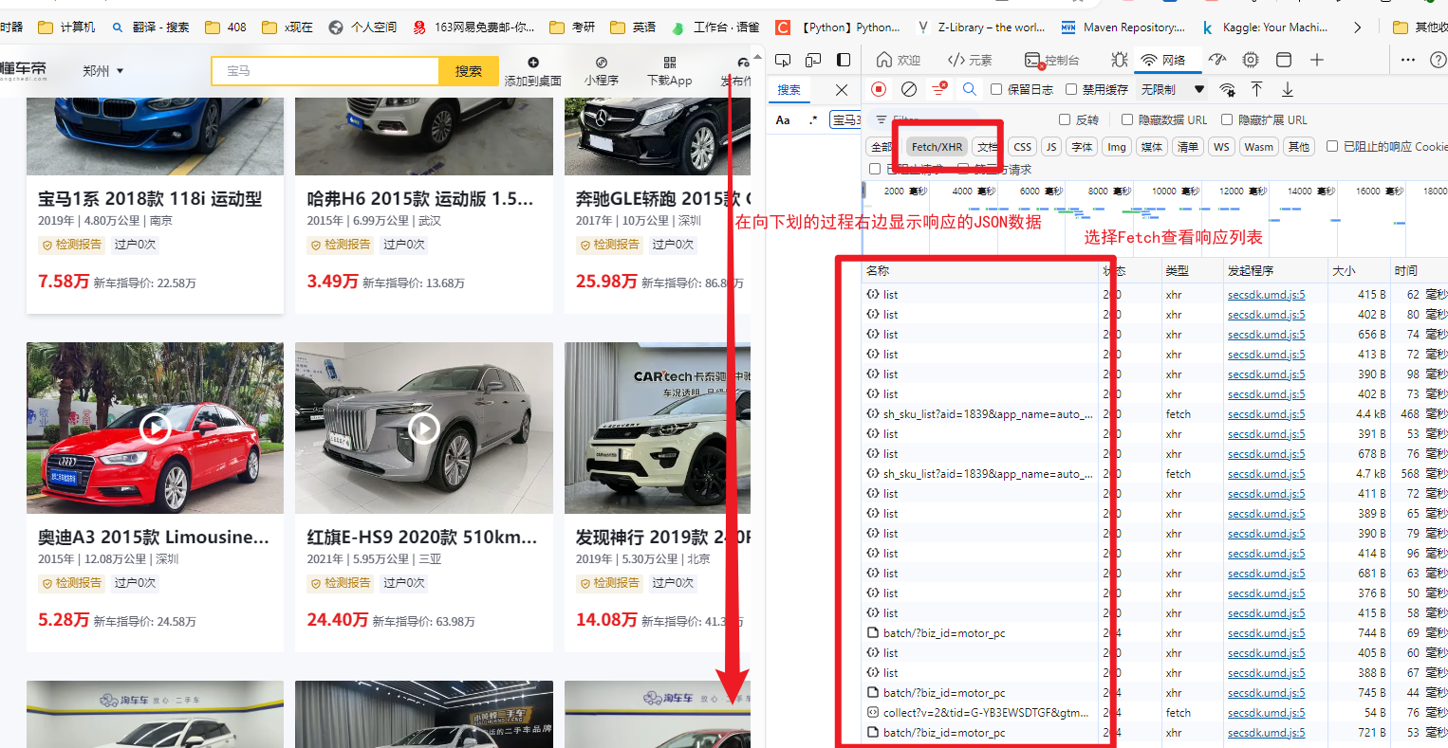The height and width of the screenshot is (748, 1448).
Task: Sort by 发起程序 column header
Action: point(1275,270)
